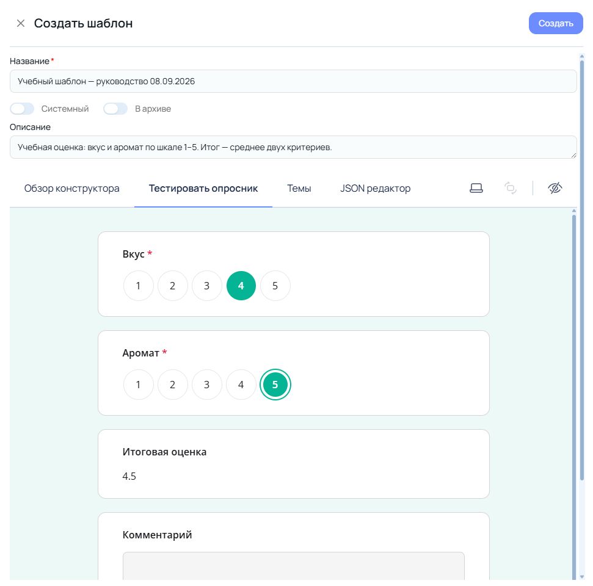Enable the В архиве switch
593x586 pixels.
115,109
